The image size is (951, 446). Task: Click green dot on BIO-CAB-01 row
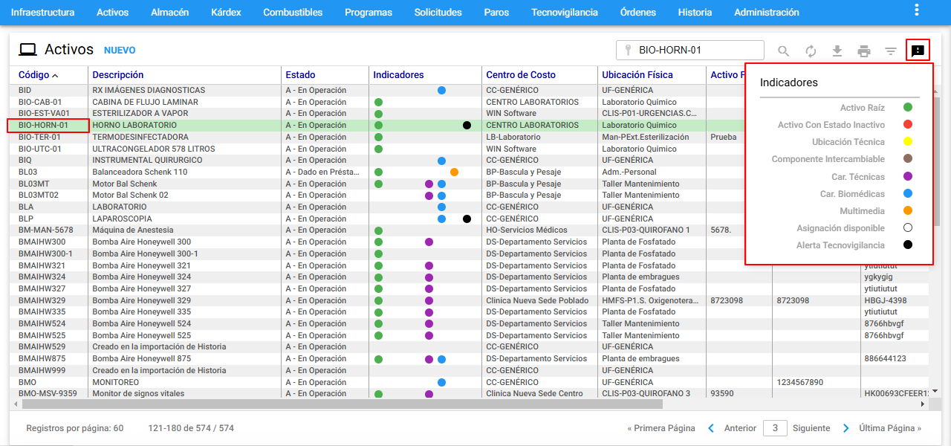(378, 103)
